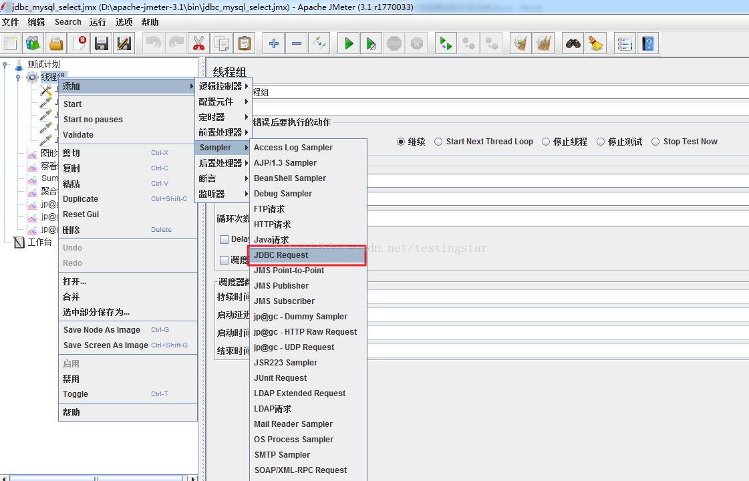Open the 选项 menu

pyautogui.click(x=124, y=22)
